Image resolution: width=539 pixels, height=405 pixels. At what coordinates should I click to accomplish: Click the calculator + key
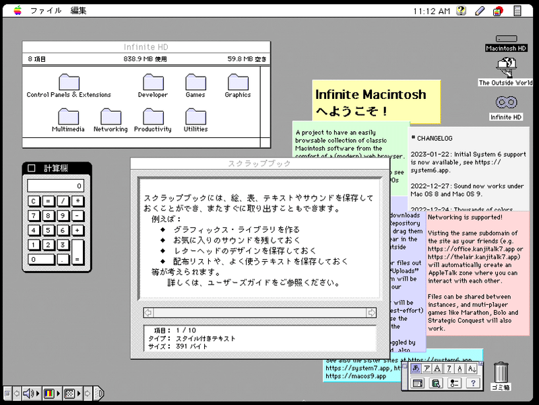click(x=77, y=230)
